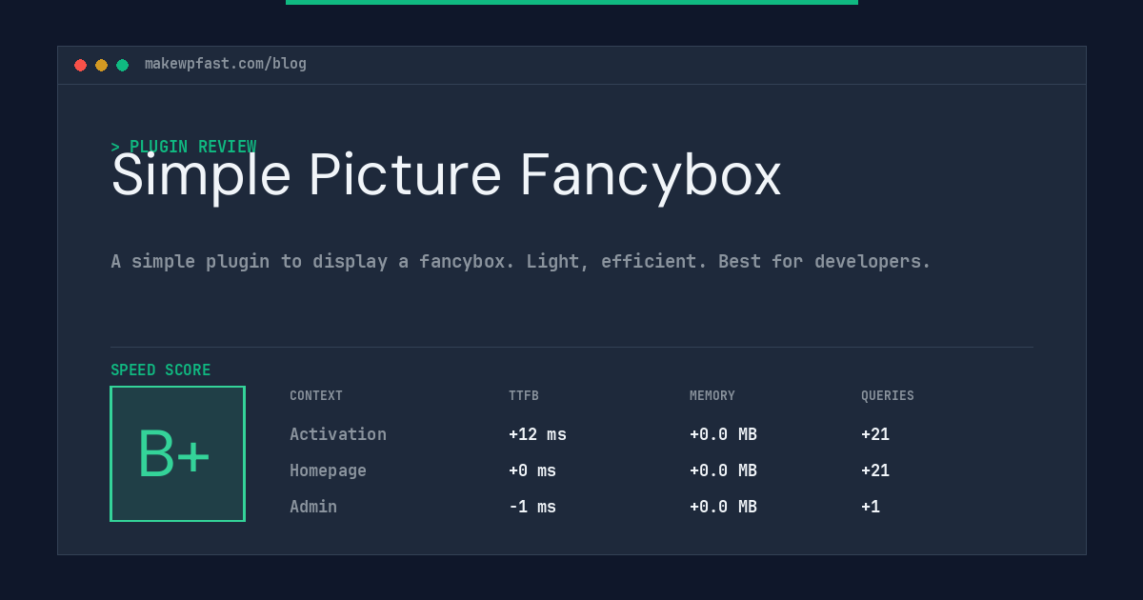
Task: Select the Homepage row label
Action: pyautogui.click(x=328, y=470)
